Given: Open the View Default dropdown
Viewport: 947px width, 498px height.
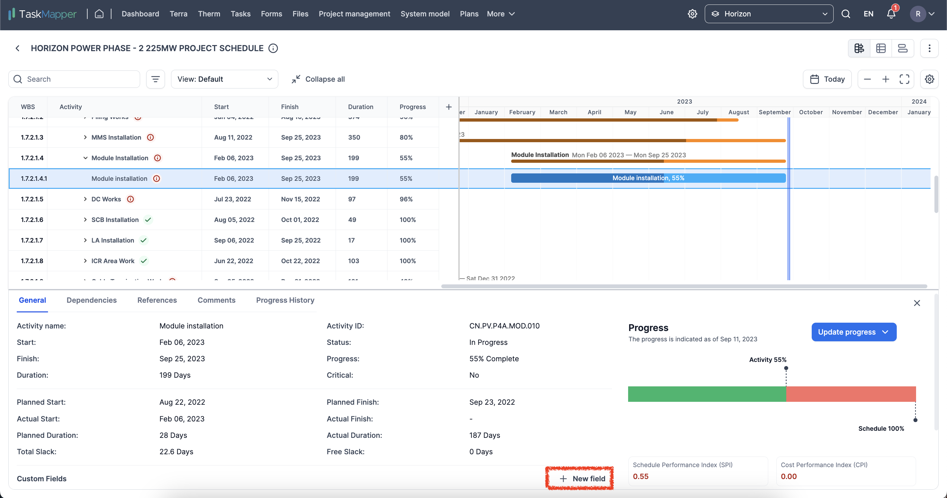Looking at the screenshot, I should pos(222,79).
